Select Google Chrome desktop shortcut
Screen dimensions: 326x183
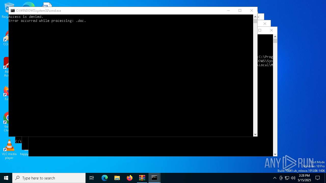coord(6,122)
